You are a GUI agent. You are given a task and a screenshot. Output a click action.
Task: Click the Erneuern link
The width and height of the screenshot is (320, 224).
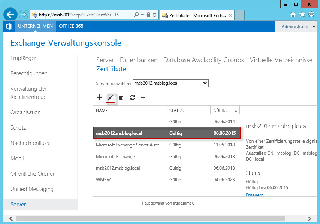(255, 195)
